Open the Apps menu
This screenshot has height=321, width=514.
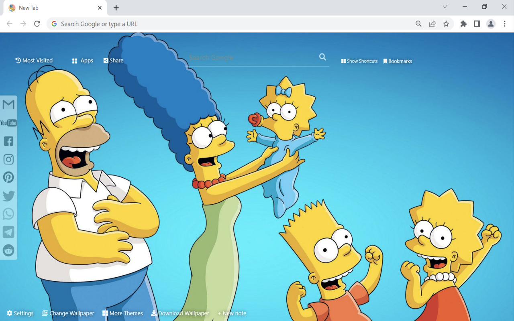pos(83,61)
